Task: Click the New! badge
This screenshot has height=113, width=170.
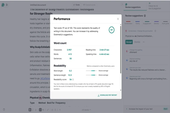Action: [x=165, y=109]
